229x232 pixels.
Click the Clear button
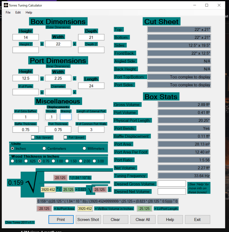[116, 219]
